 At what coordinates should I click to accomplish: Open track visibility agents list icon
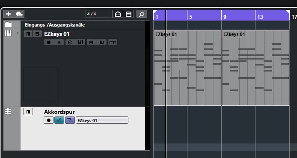click(x=129, y=14)
